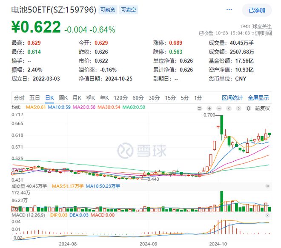Open the 前复权 adjustment dropdown
Screen dimensions: 281x248
[x=262, y=108]
